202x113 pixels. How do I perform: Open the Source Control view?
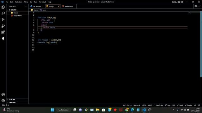[x=3, y=19]
